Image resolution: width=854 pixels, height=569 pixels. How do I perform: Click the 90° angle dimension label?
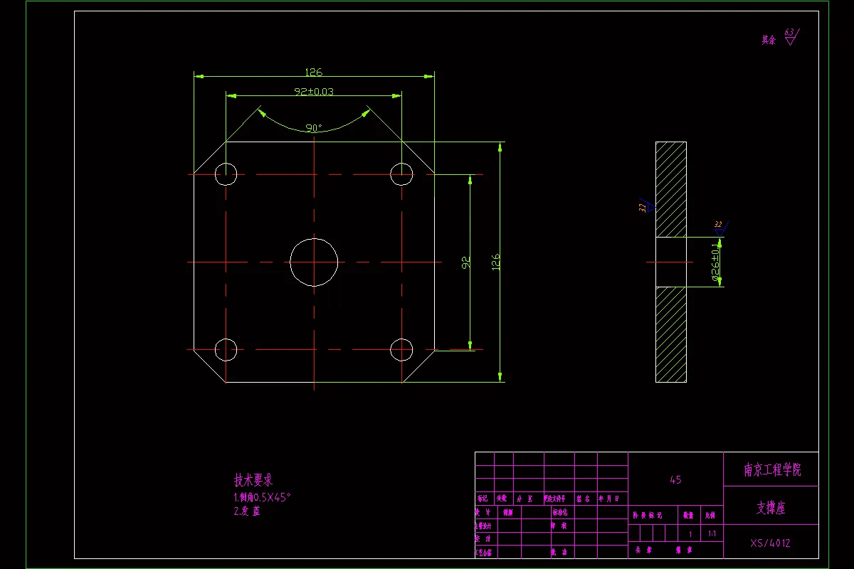[x=314, y=128]
